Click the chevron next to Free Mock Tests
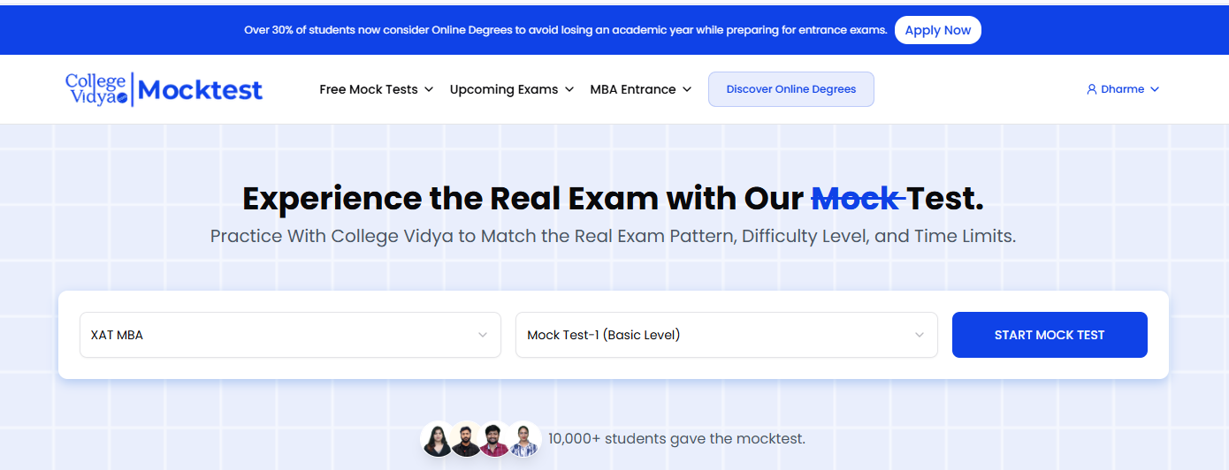 429,89
